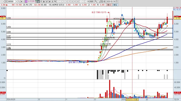Choose the 3 interval button
The image size is (181, 101).
click(61, 1)
